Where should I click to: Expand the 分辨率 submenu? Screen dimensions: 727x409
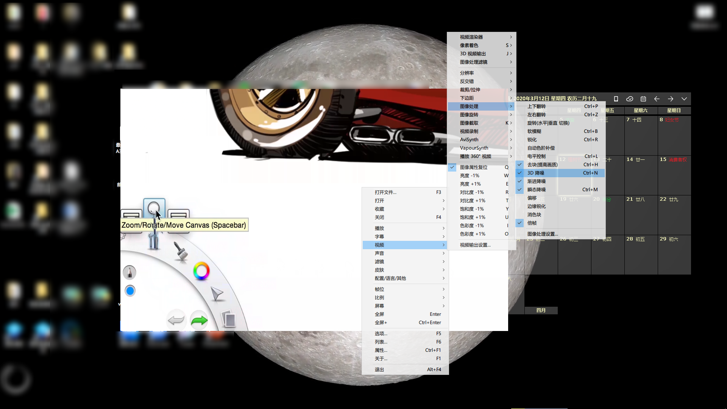(x=481, y=73)
